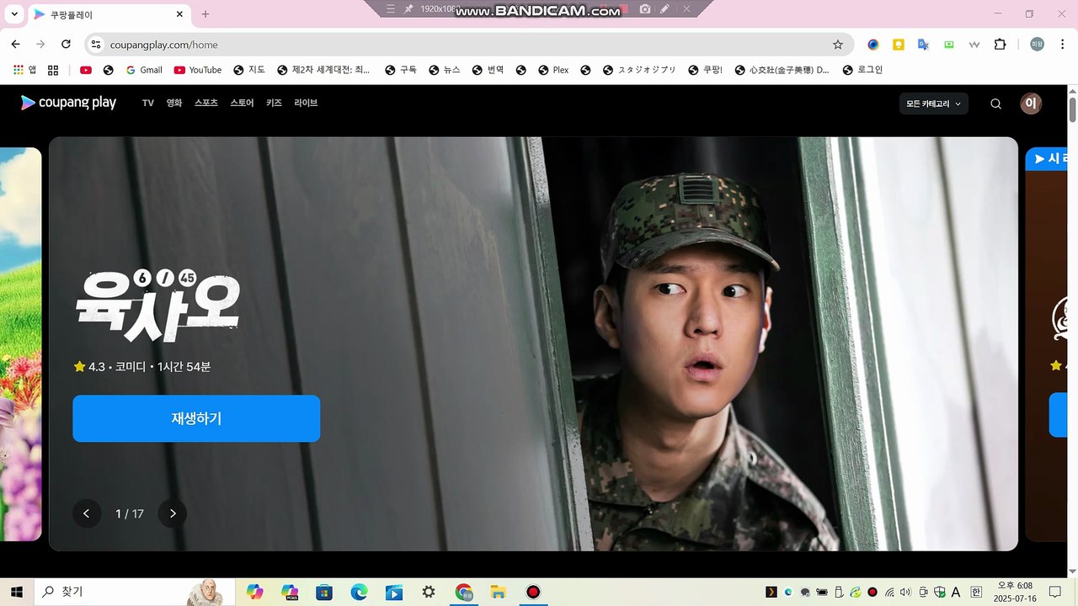Click the taskbar clock showing 오후 6:08
The height and width of the screenshot is (606, 1078).
coord(1015,593)
